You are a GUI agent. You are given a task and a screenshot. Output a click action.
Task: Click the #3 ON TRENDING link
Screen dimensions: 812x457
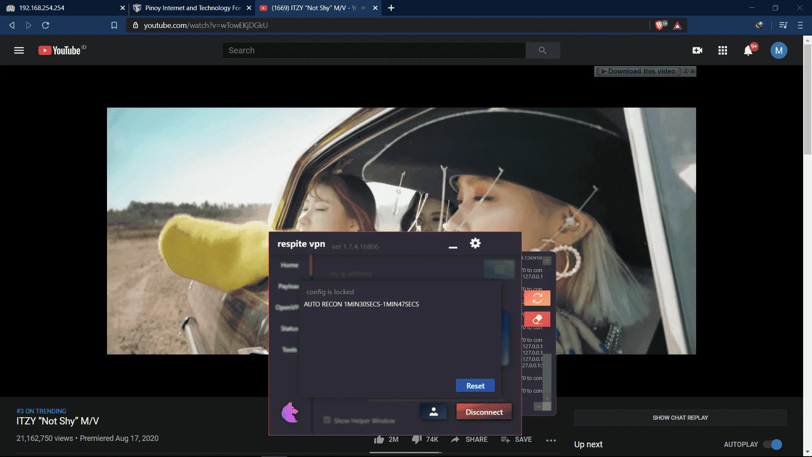pyautogui.click(x=41, y=411)
